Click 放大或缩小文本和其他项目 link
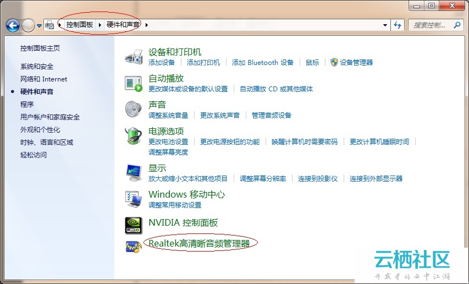This screenshot has width=469, height=284. [x=188, y=179]
